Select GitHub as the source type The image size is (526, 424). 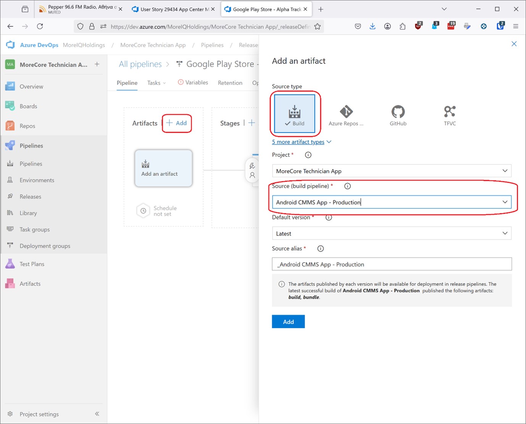point(398,114)
